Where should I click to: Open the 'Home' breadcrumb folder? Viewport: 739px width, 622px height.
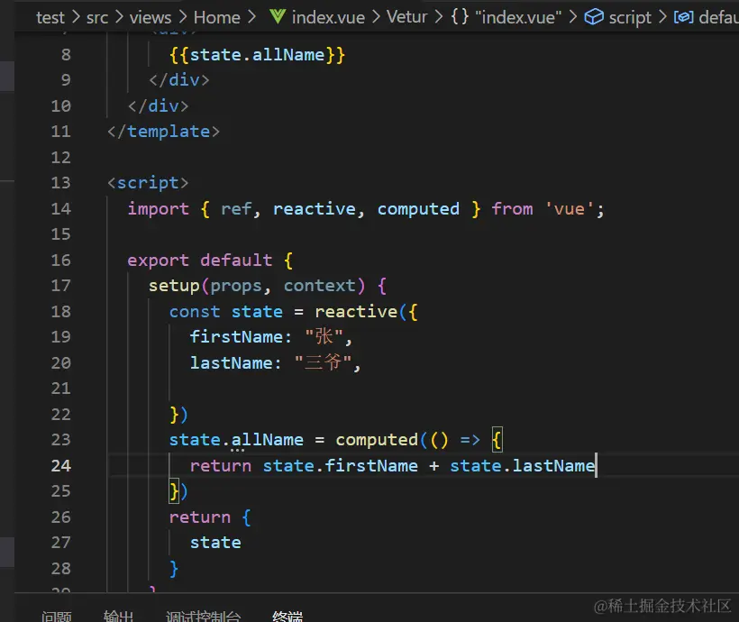[217, 17]
